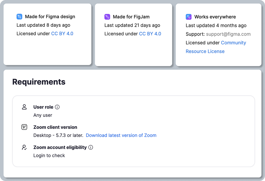Click the Zoom account eligibility person-check icon
265x181 pixels.
pyautogui.click(x=24, y=147)
